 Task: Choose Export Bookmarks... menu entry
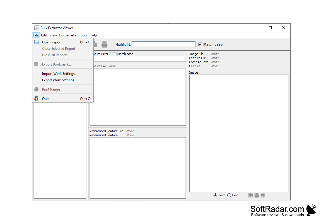pyautogui.click(x=63, y=64)
